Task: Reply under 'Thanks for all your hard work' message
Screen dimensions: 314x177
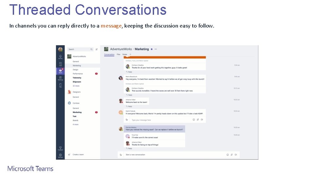Action: coord(129,72)
